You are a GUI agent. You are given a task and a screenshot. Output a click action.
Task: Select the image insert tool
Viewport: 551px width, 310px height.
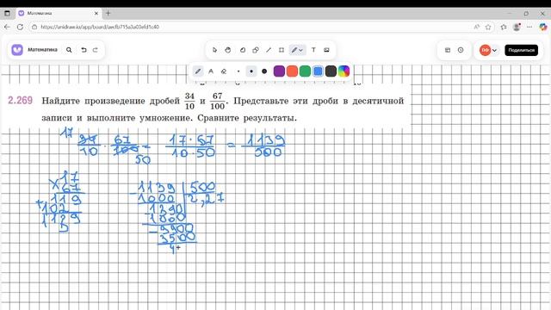point(326,50)
